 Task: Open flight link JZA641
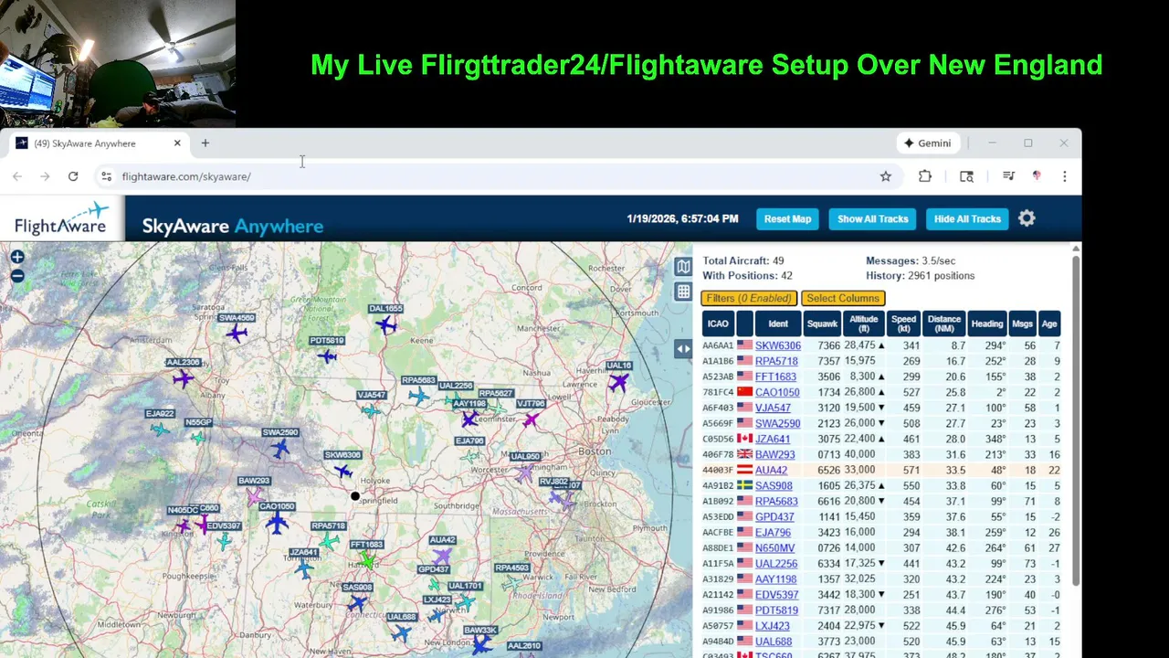(x=773, y=439)
